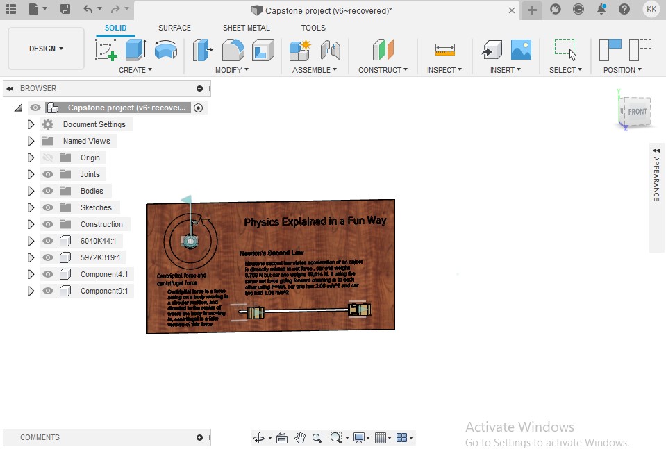The width and height of the screenshot is (666, 449).
Task: Open the APPEARANCE side panel
Action: coord(656,178)
